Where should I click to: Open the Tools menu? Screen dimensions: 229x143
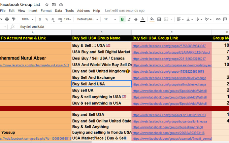(69, 11)
